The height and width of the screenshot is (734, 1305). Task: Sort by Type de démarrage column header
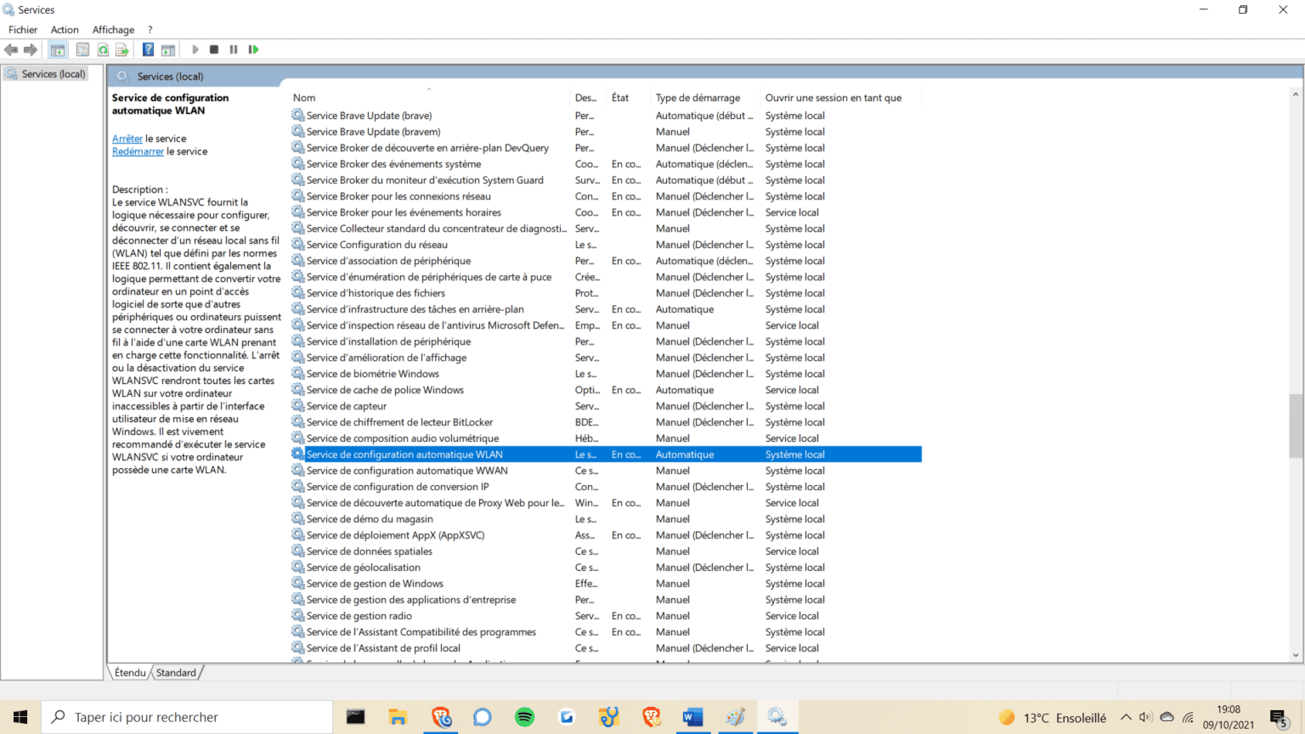[706, 98]
